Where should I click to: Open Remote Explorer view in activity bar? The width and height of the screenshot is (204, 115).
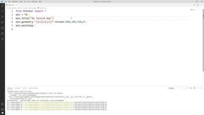click(3, 28)
